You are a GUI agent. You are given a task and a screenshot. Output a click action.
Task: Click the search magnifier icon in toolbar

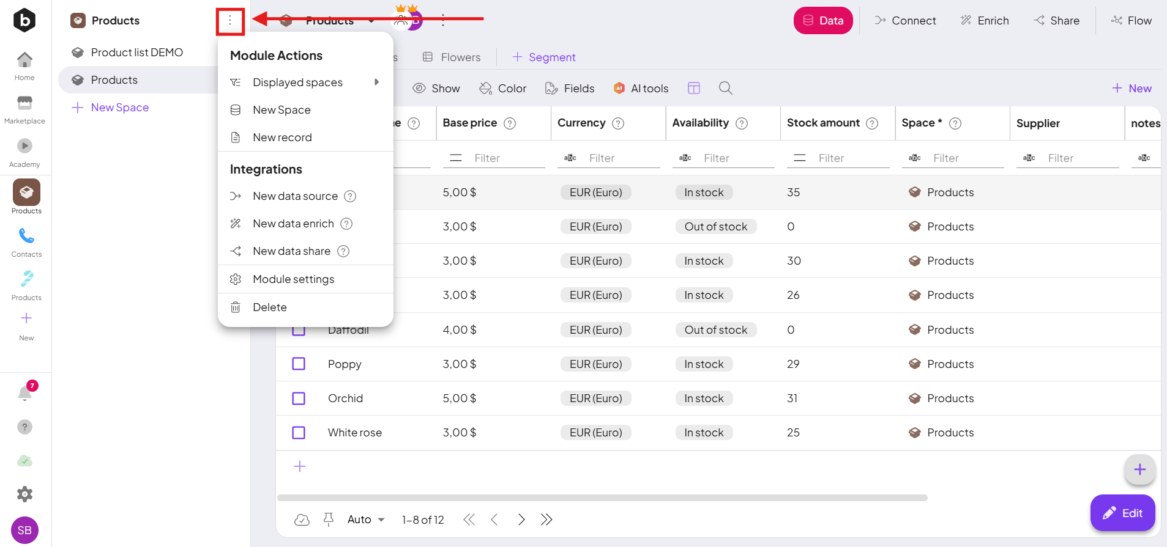click(725, 88)
